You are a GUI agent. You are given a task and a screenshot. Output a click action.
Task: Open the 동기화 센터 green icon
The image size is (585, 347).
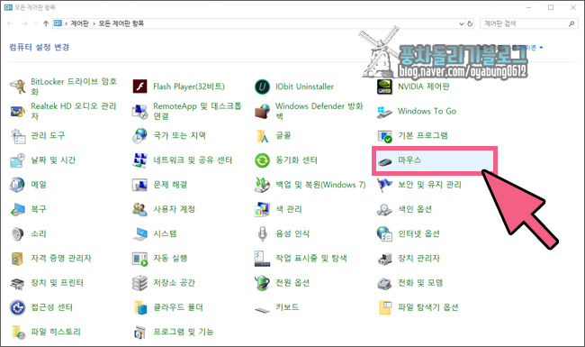click(262, 160)
